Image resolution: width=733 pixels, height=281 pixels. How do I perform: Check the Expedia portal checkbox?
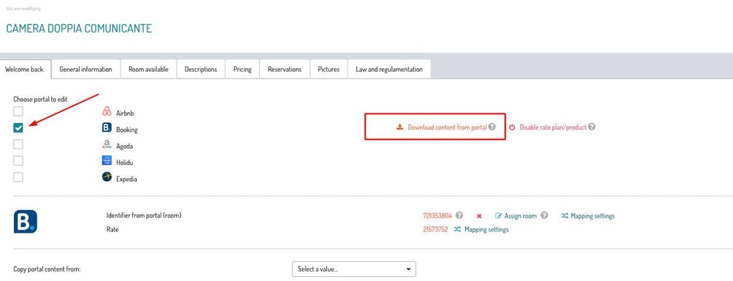pyautogui.click(x=18, y=177)
